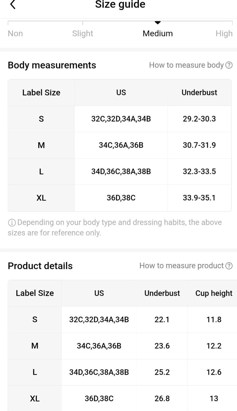Tap the US column header in Body measurements
This screenshot has width=237, height=411.
(x=121, y=92)
